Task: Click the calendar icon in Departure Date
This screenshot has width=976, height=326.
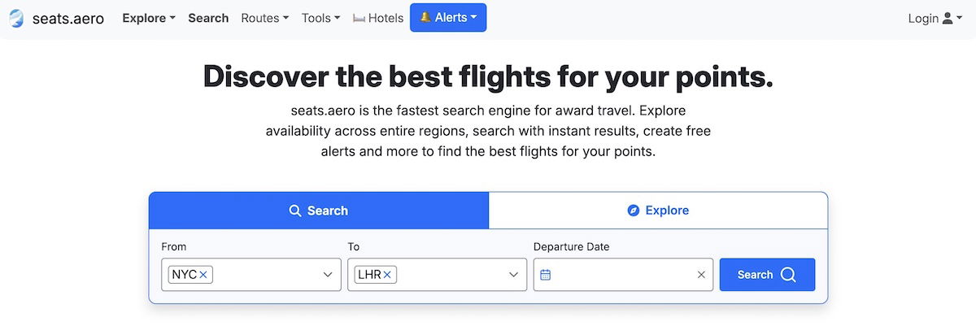Action: pos(546,275)
